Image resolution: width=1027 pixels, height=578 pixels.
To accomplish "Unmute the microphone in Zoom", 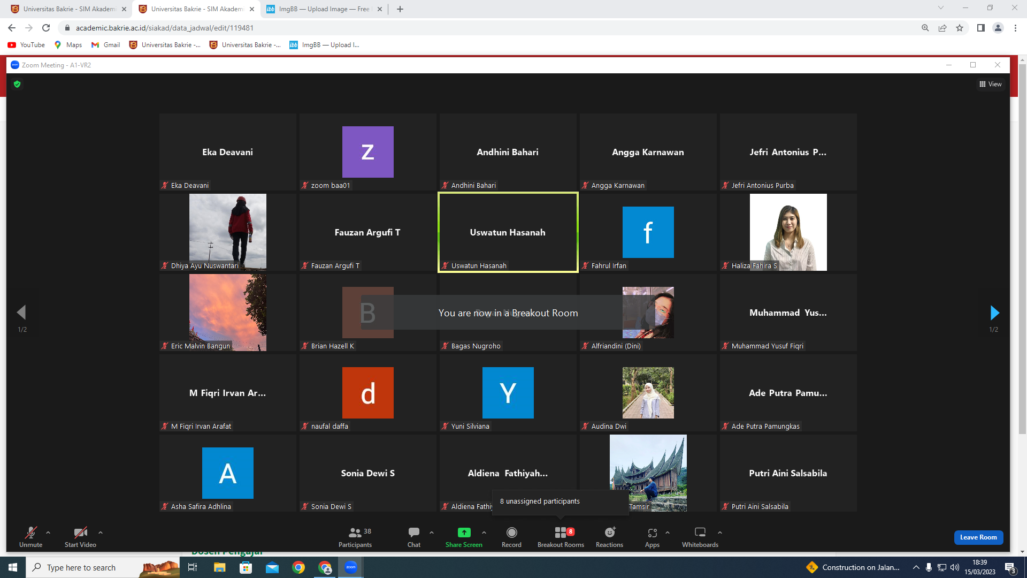I will coord(30,537).
